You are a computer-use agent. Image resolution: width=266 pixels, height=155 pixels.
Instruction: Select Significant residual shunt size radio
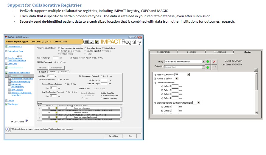[x=102, y=98]
